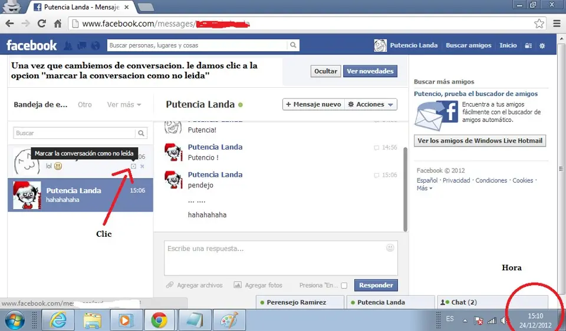Open privacy shortcuts lock icon

(x=528, y=46)
